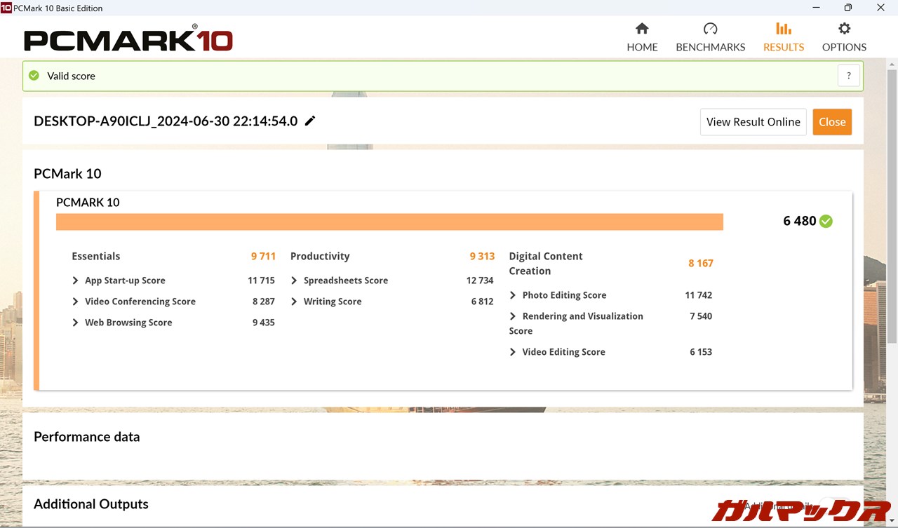Click the Results bar chart icon
The width and height of the screenshot is (898, 528).
(783, 29)
